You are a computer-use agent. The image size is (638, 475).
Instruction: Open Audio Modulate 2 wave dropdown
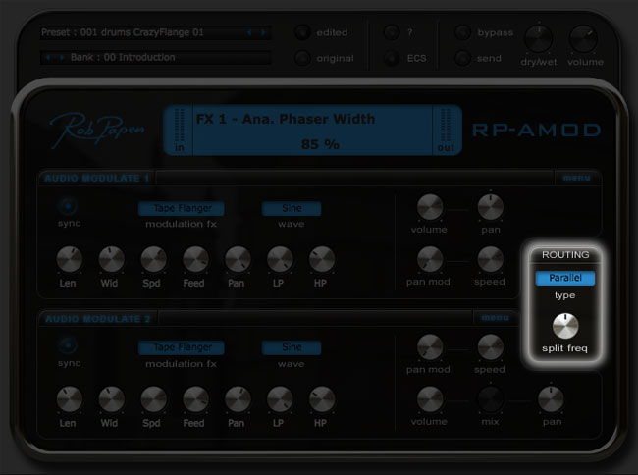292,347
